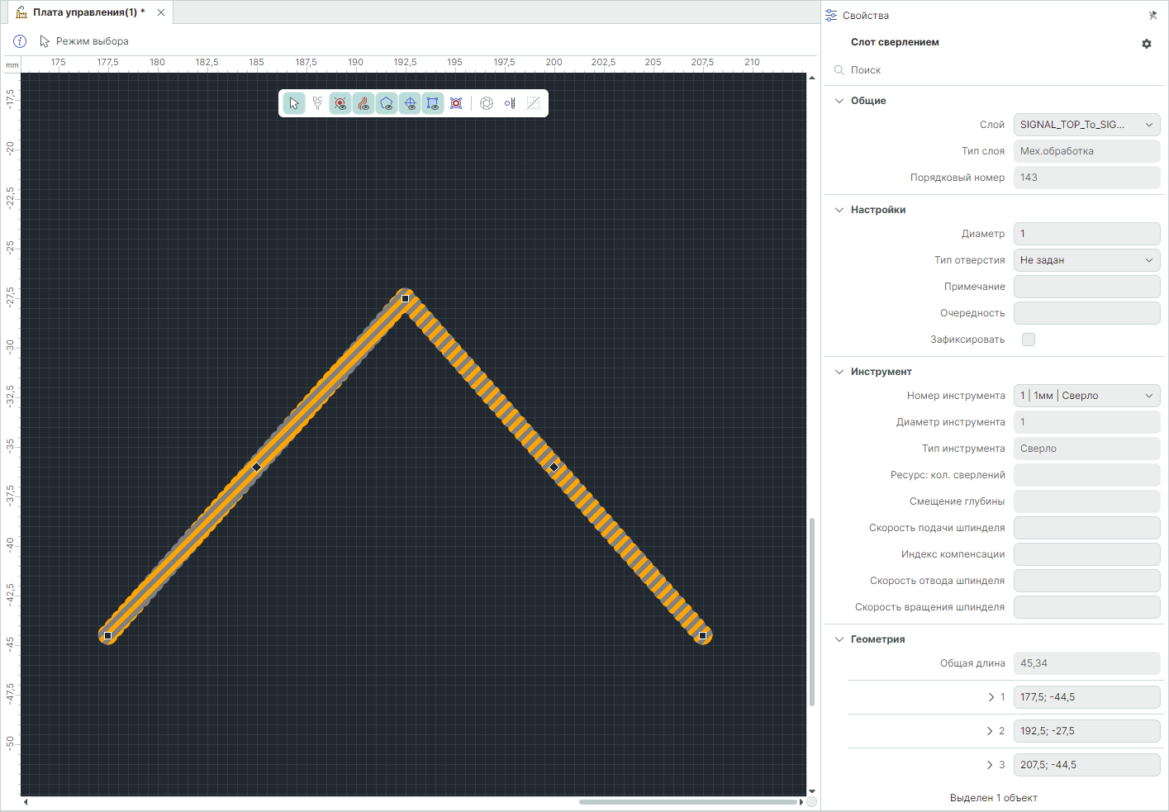1169x812 pixels.
Task: Click the blue info icon
Action: 20,41
